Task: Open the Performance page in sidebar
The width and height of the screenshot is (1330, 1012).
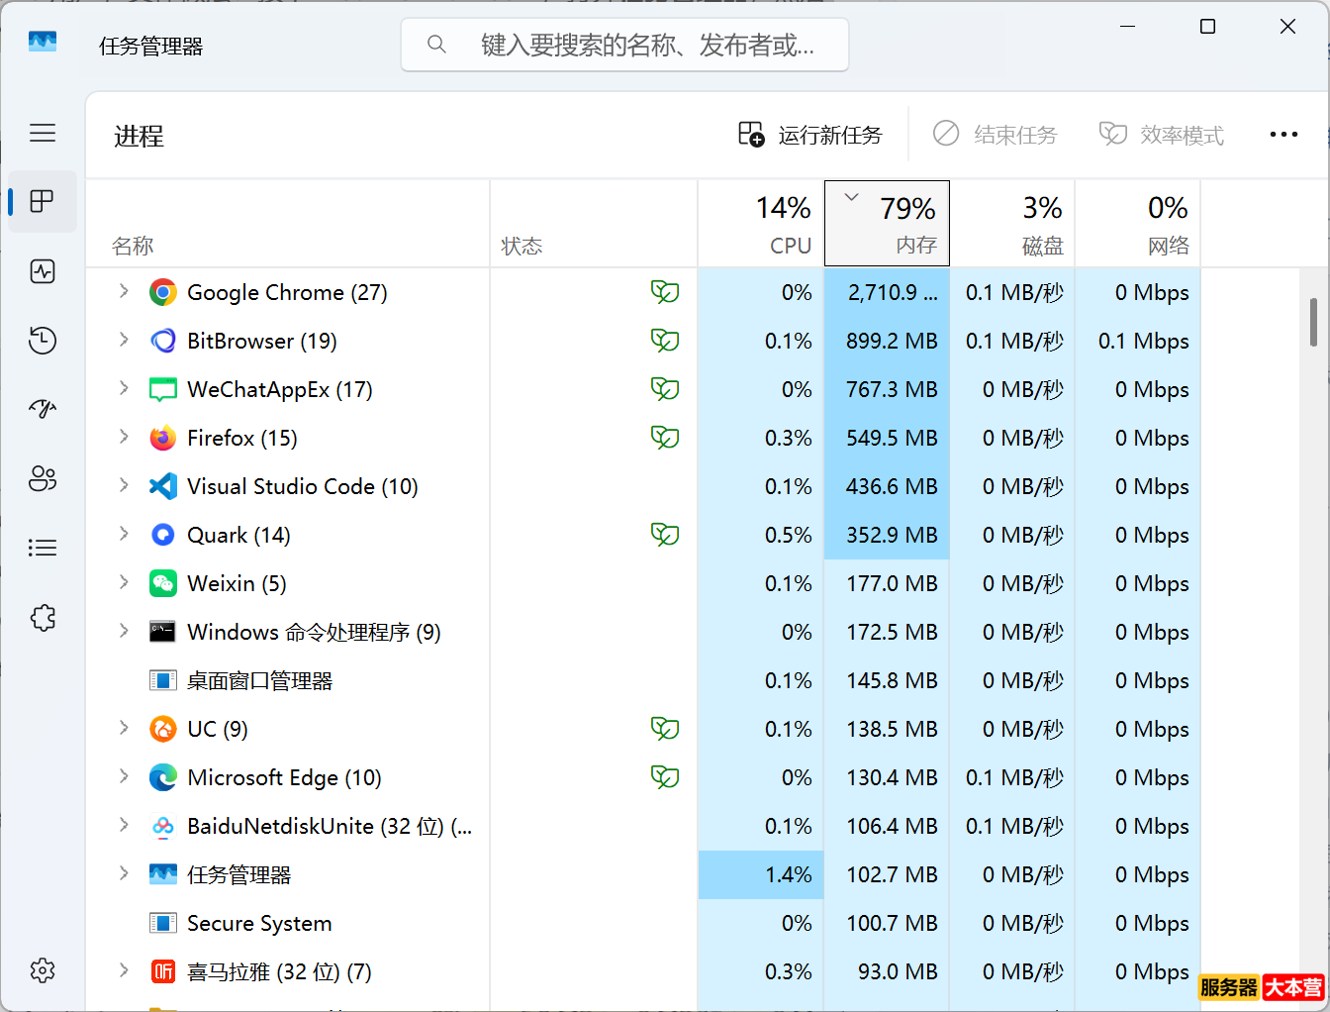Action: click(x=43, y=271)
